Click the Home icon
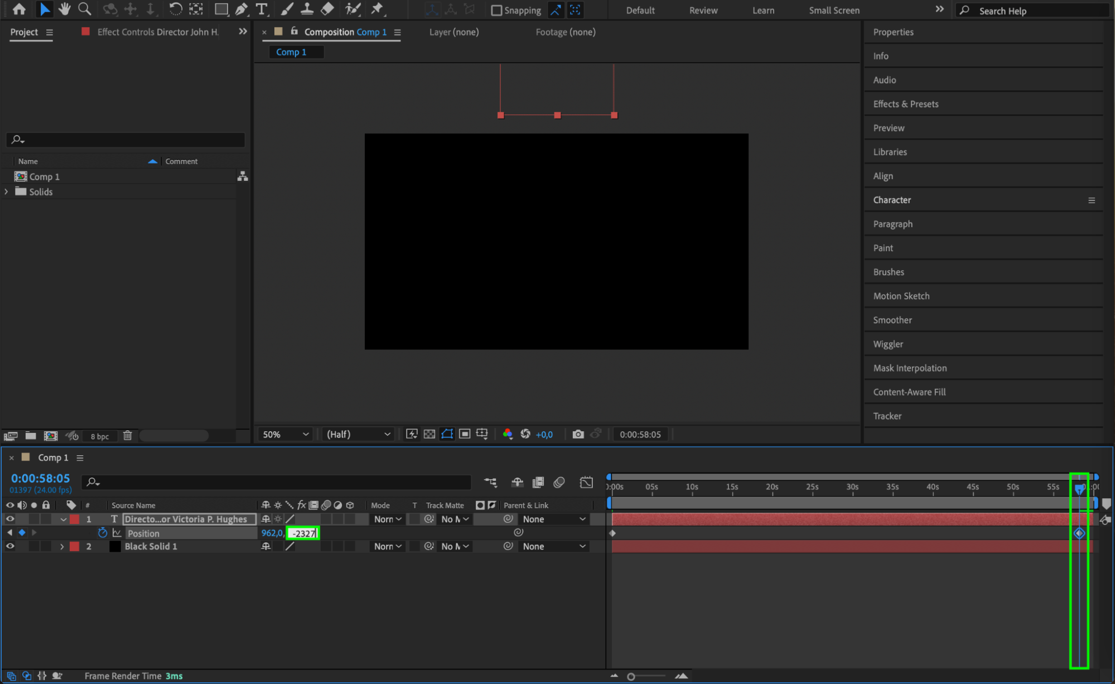Viewport: 1115px width, 684px height. pos(19,9)
